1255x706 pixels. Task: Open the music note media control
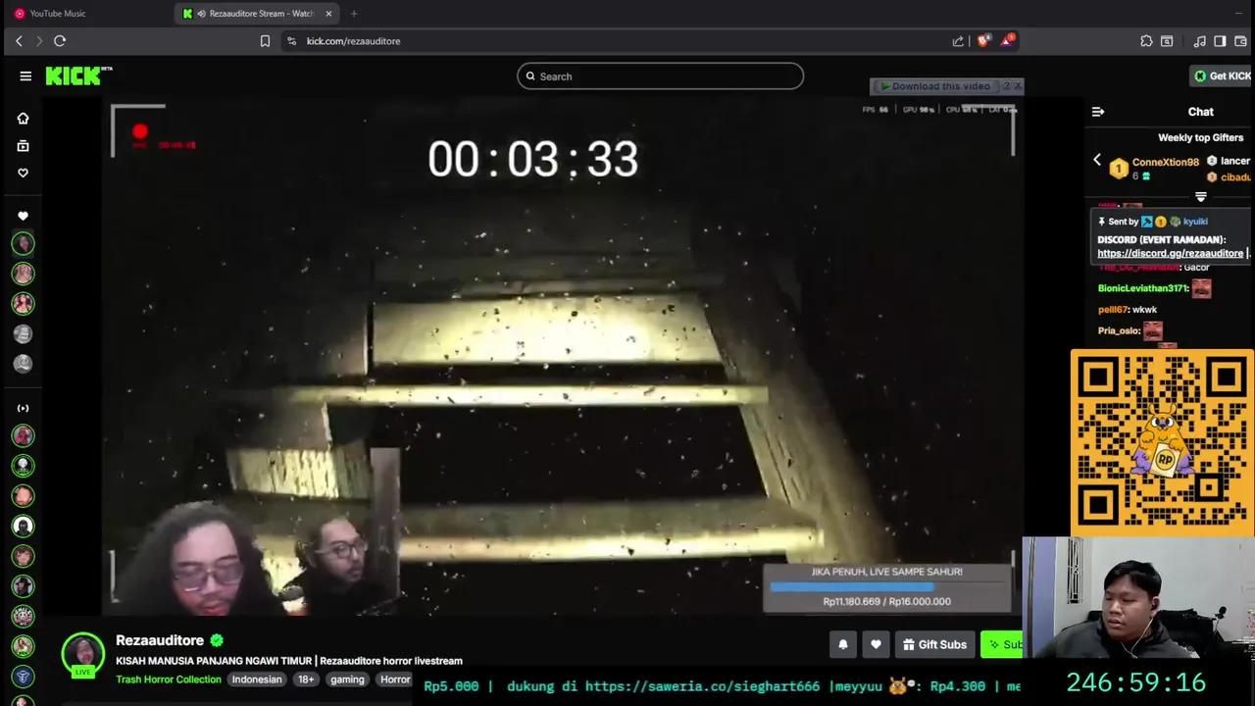[x=1199, y=41]
